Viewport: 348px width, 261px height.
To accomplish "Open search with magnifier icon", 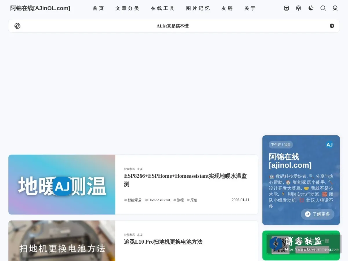I will [x=323, y=8].
